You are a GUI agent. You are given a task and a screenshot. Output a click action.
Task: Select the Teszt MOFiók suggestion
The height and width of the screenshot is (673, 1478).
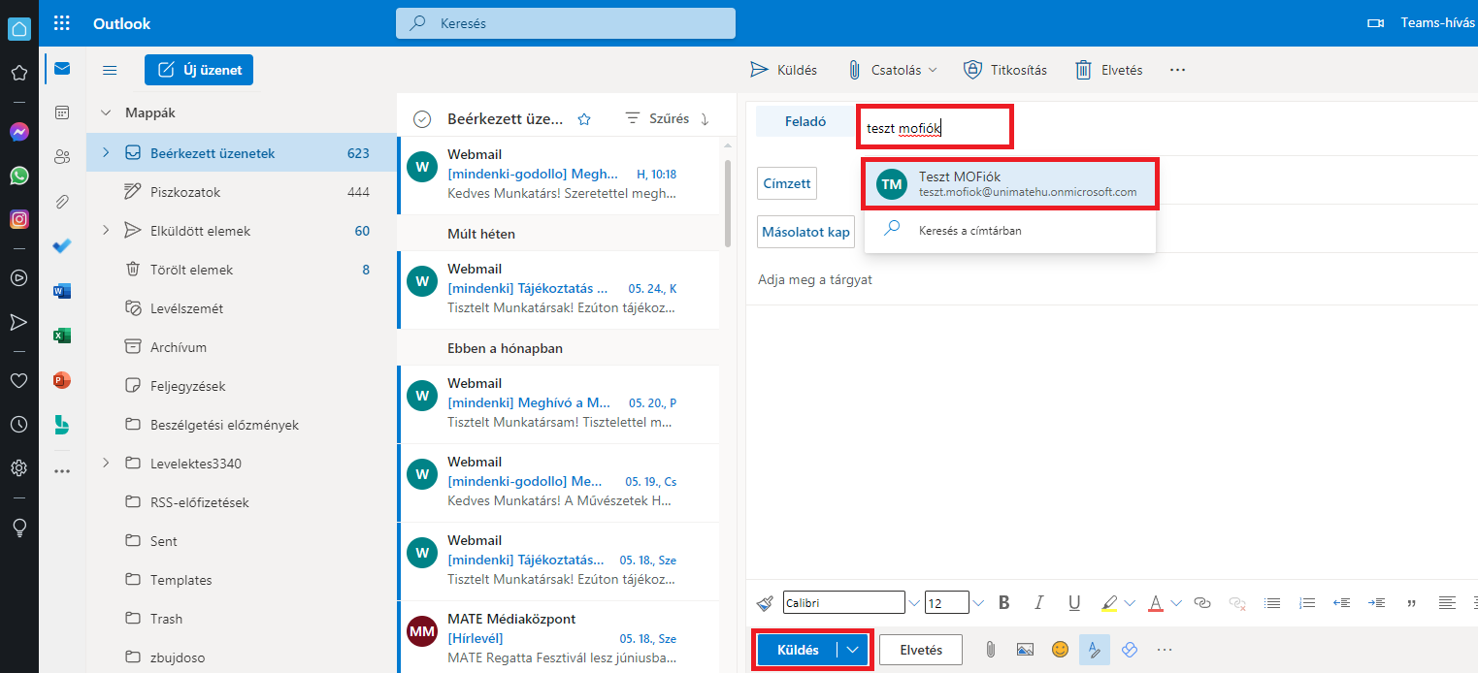tap(1009, 184)
